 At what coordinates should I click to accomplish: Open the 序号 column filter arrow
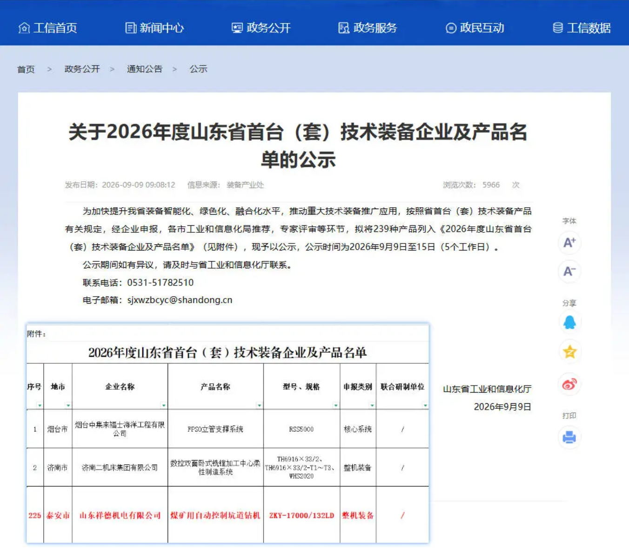[40, 406]
